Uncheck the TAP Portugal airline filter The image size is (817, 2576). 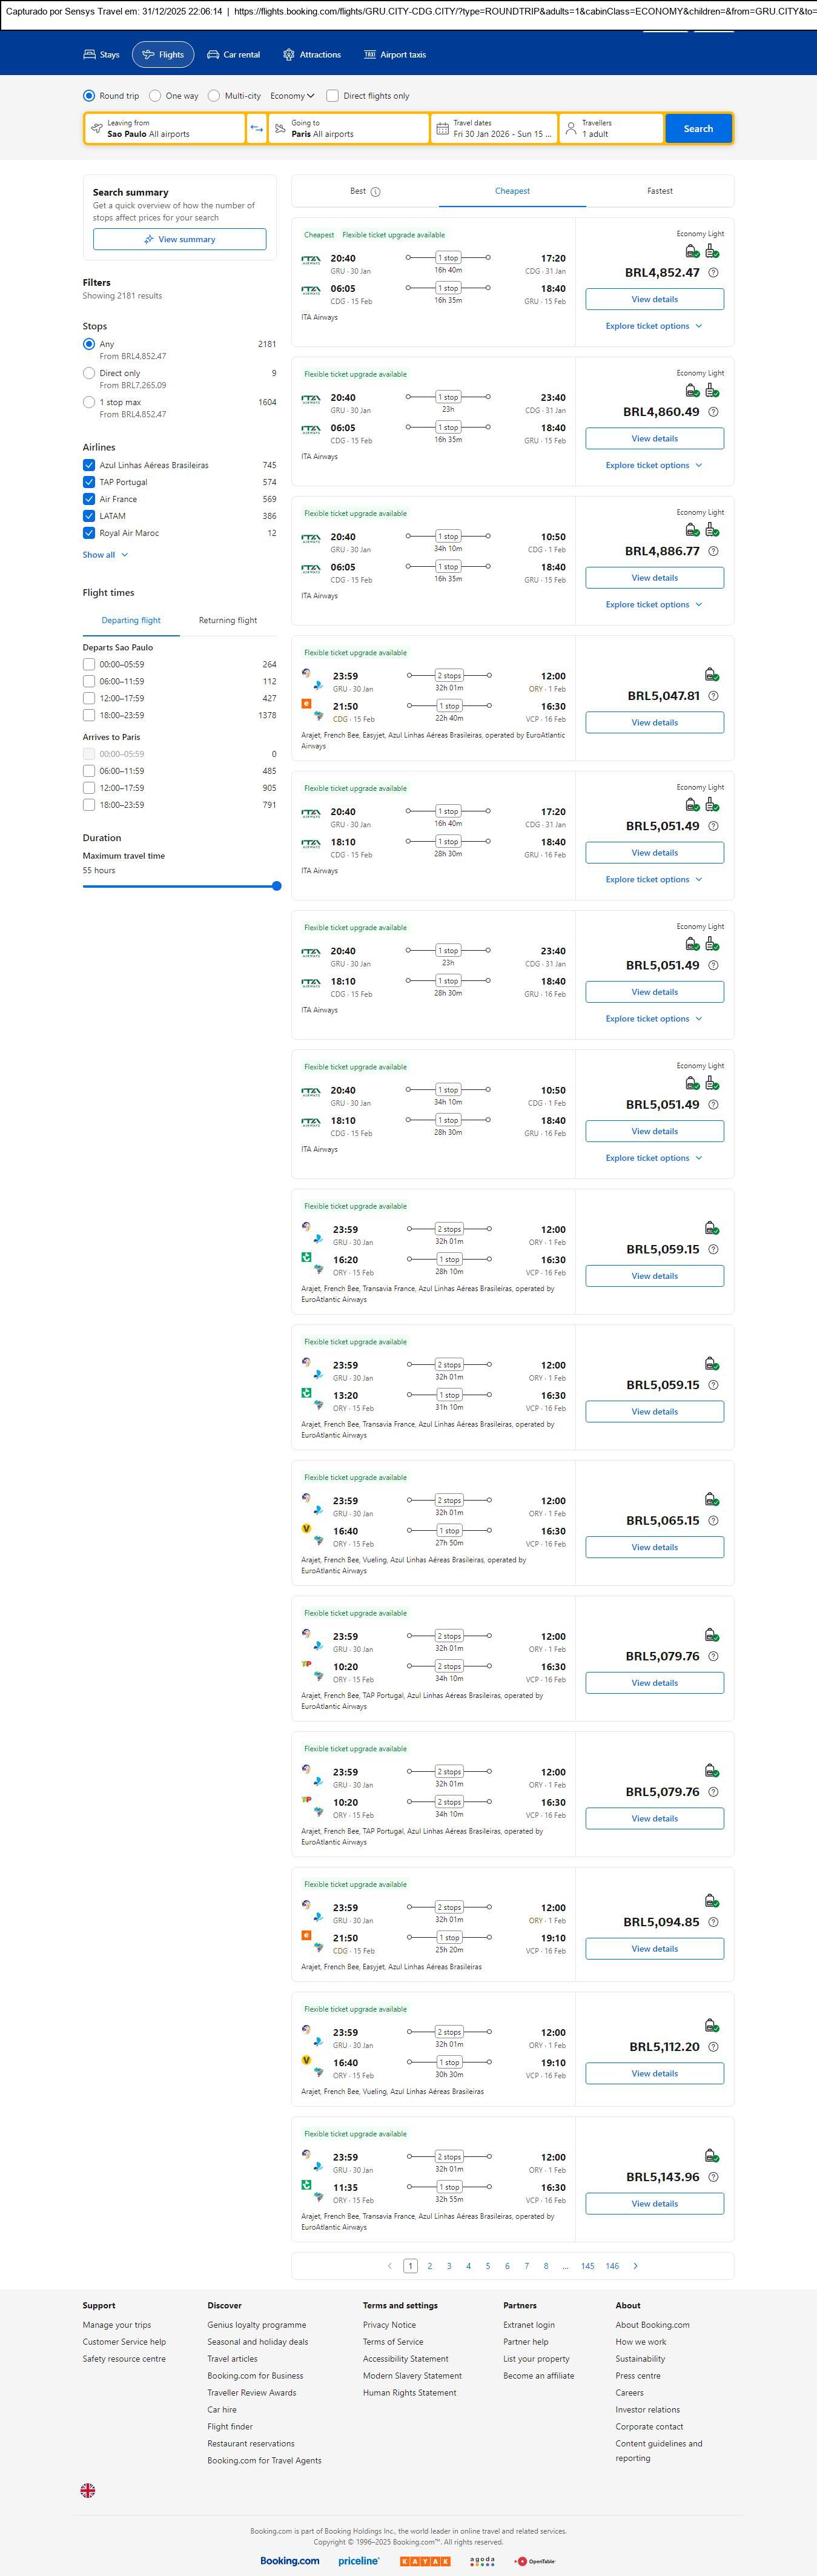[89, 482]
